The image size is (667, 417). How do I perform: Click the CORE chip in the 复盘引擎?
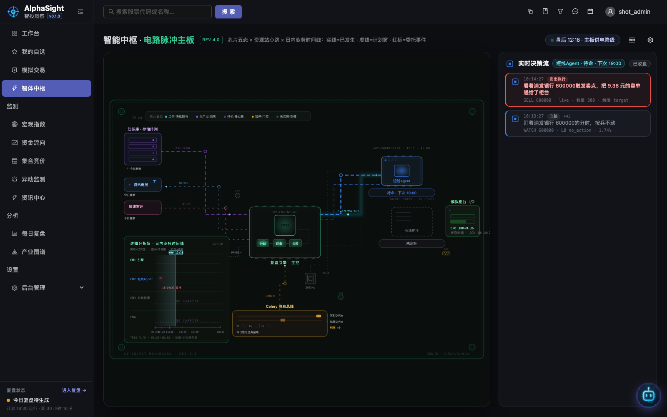click(x=285, y=225)
